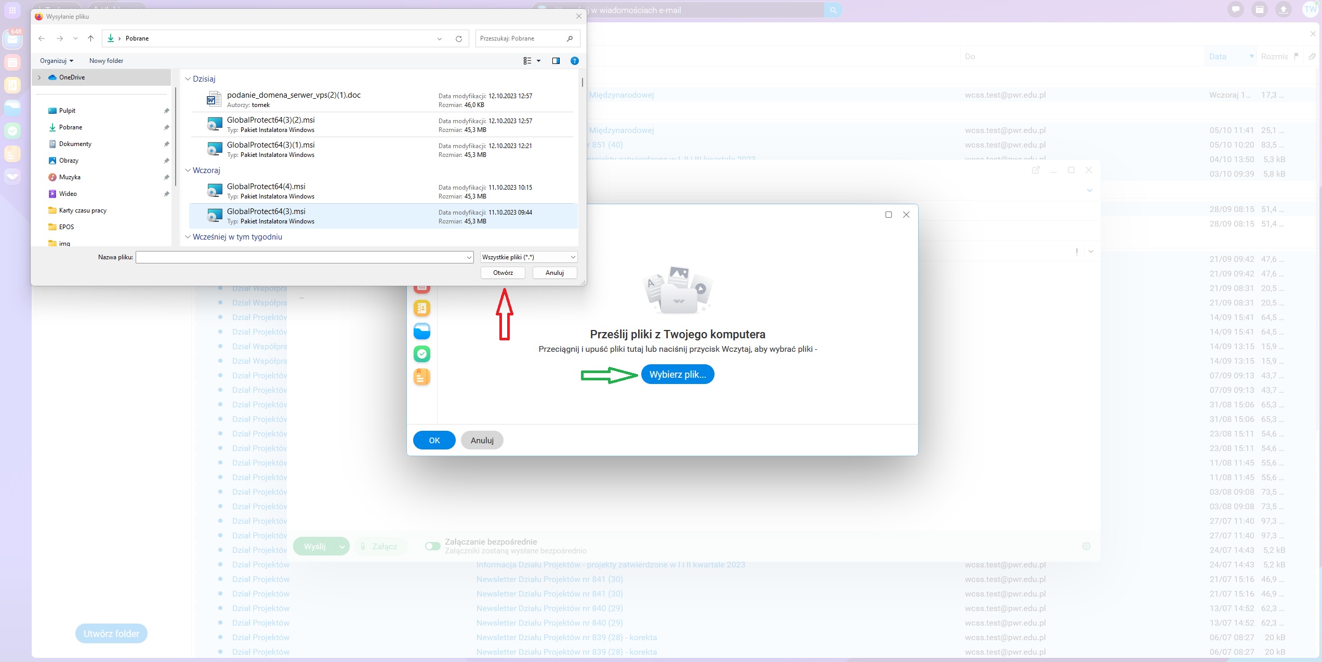Click the up-directory arrow icon
This screenshot has height=662, width=1322.
click(90, 38)
